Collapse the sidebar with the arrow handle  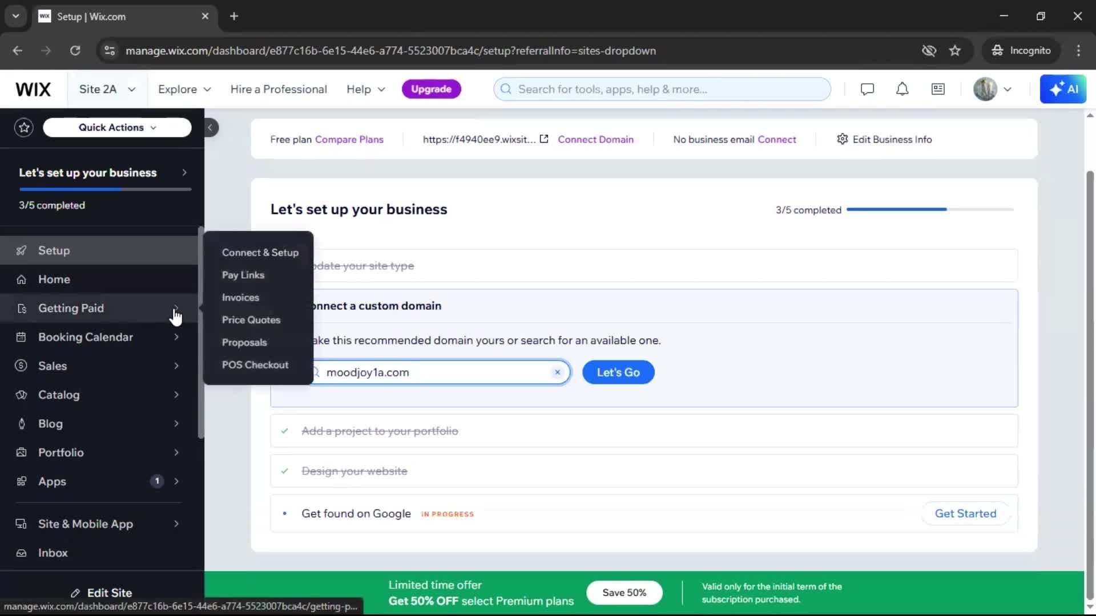pos(210,127)
